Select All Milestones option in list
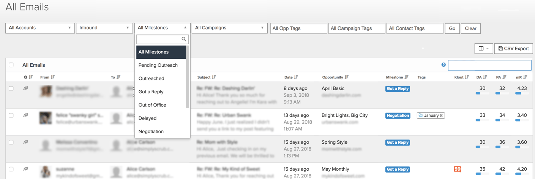 click(161, 52)
